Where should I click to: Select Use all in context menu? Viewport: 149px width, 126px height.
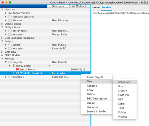[x=97, y=103]
